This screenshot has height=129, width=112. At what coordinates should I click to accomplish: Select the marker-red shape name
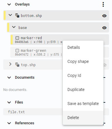point(31,38)
